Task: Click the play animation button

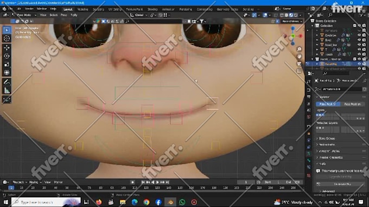Action: (157, 182)
